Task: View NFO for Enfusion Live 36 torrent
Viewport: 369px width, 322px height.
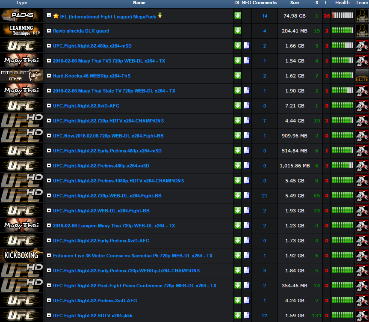Action: (x=247, y=255)
